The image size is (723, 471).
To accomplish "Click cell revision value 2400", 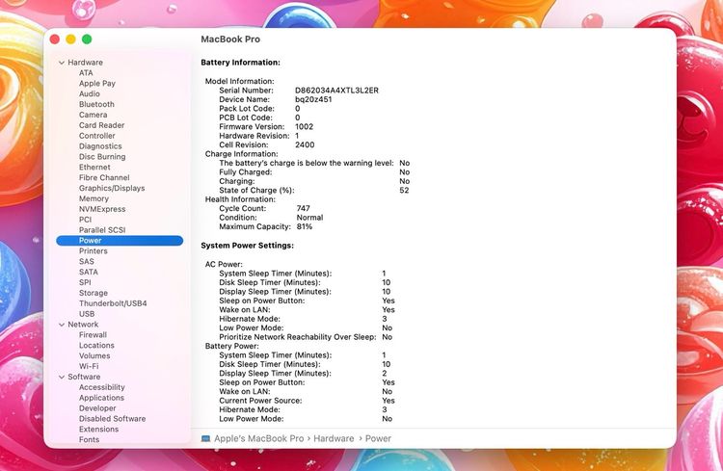I will coord(305,144).
